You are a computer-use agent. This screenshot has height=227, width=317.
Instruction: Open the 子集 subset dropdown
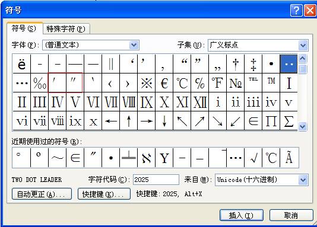[x=303, y=45]
